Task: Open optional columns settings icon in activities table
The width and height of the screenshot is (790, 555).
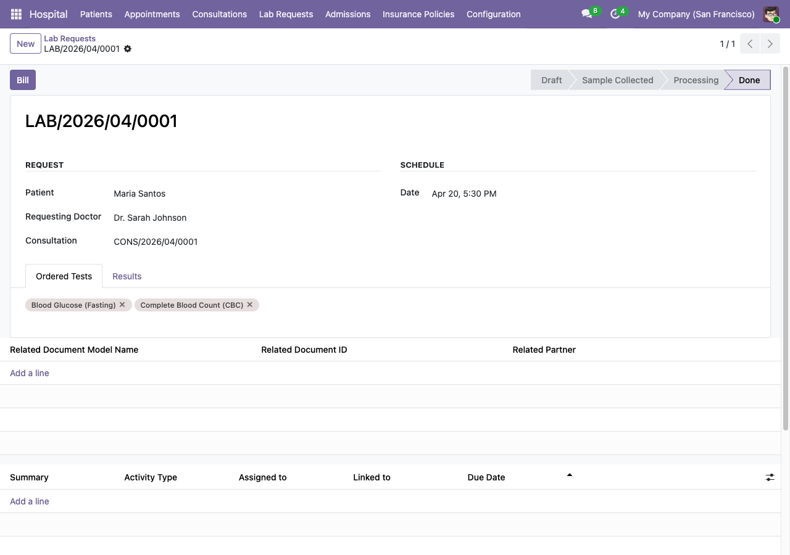Action: tap(770, 477)
